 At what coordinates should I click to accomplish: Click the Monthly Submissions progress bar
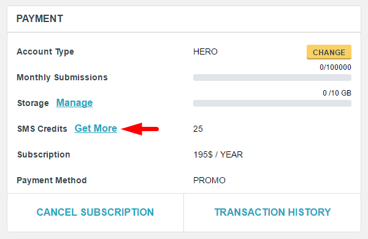click(x=272, y=78)
